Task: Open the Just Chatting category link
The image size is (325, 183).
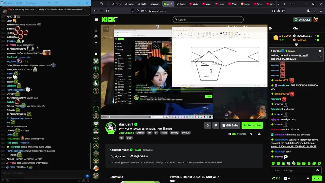Action: coord(126,133)
